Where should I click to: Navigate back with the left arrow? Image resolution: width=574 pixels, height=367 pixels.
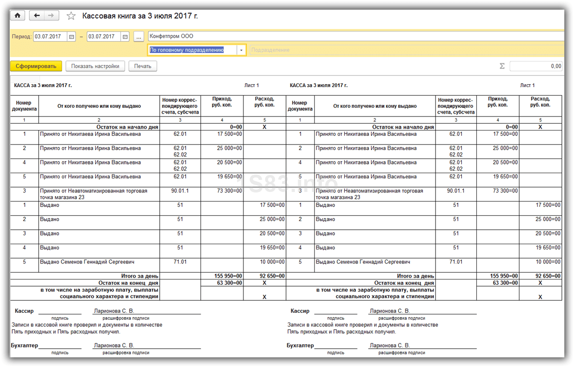click(37, 15)
